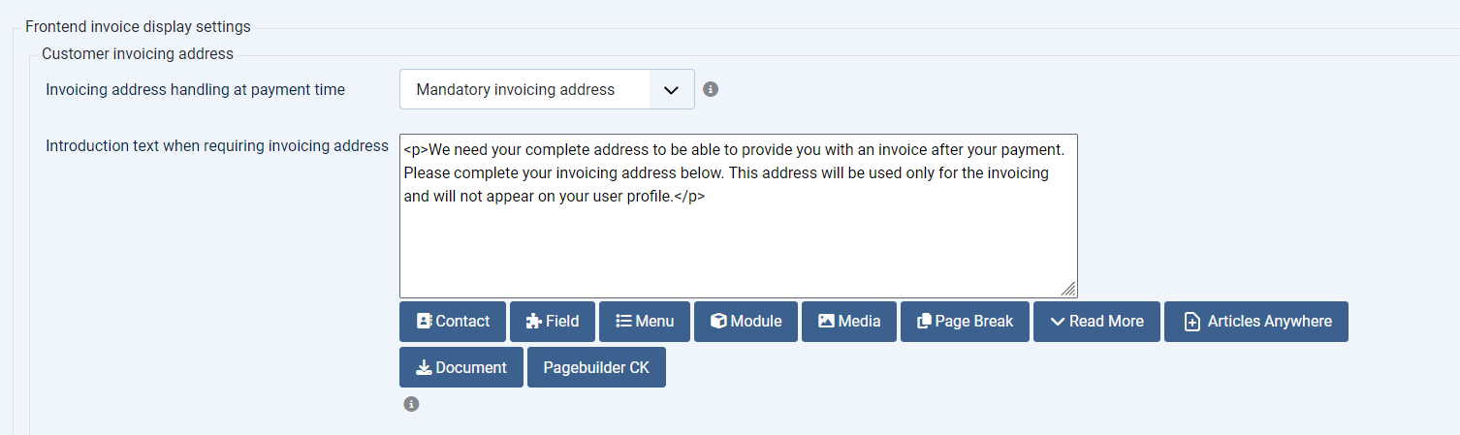
Task: Click the address-book icon on the Contact button
Action: pyautogui.click(x=424, y=321)
